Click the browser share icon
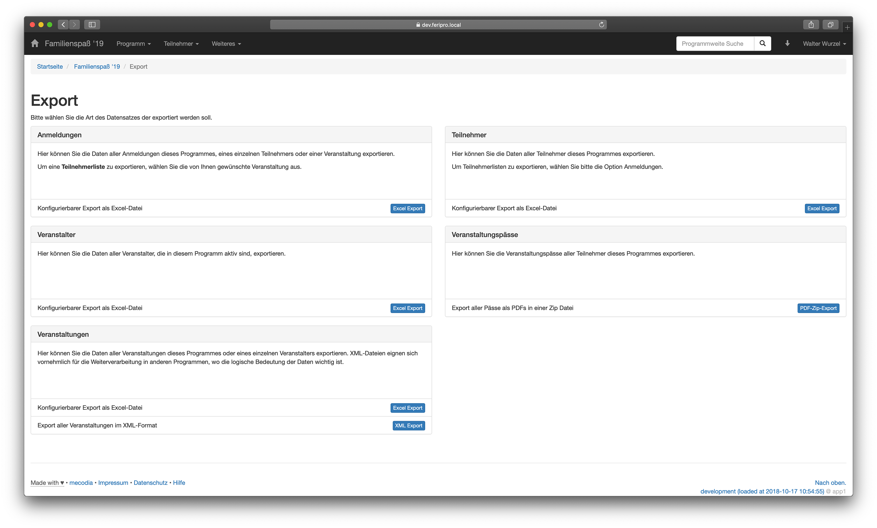 pos(811,24)
